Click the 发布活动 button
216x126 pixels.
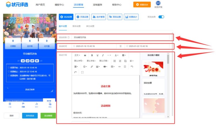(30, 116)
